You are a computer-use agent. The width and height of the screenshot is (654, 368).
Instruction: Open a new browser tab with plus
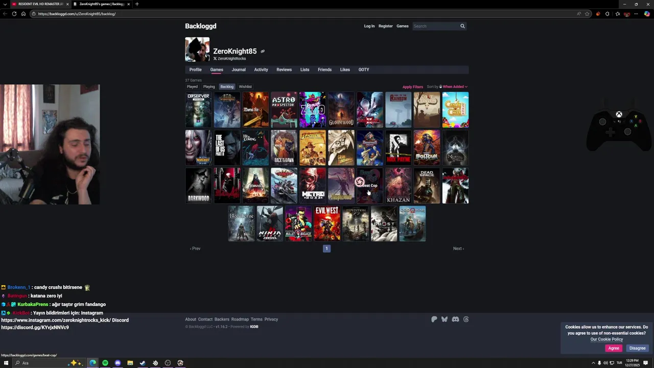click(136, 4)
